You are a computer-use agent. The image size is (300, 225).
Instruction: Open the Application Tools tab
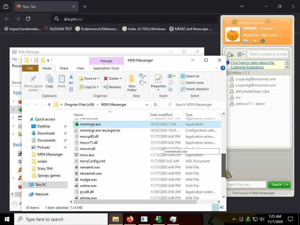tap(106, 68)
